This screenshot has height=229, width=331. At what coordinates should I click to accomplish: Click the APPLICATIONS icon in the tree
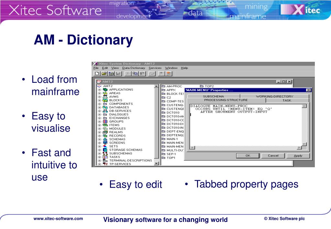tap(105, 90)
